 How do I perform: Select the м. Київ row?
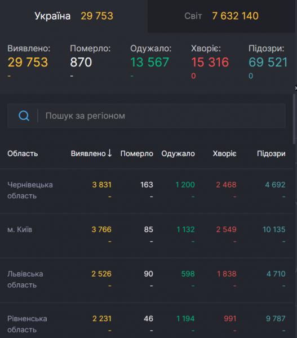click(x=147, y=235)
